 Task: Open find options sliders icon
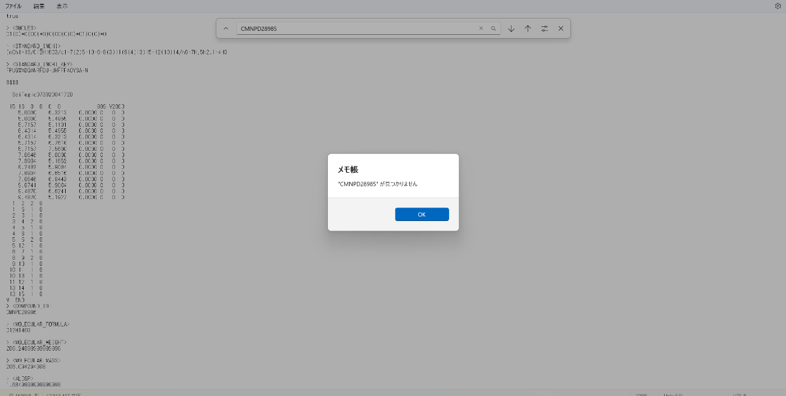[544, 29]
